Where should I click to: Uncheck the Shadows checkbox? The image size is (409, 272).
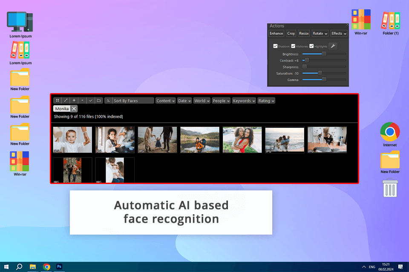coord(275,46)
